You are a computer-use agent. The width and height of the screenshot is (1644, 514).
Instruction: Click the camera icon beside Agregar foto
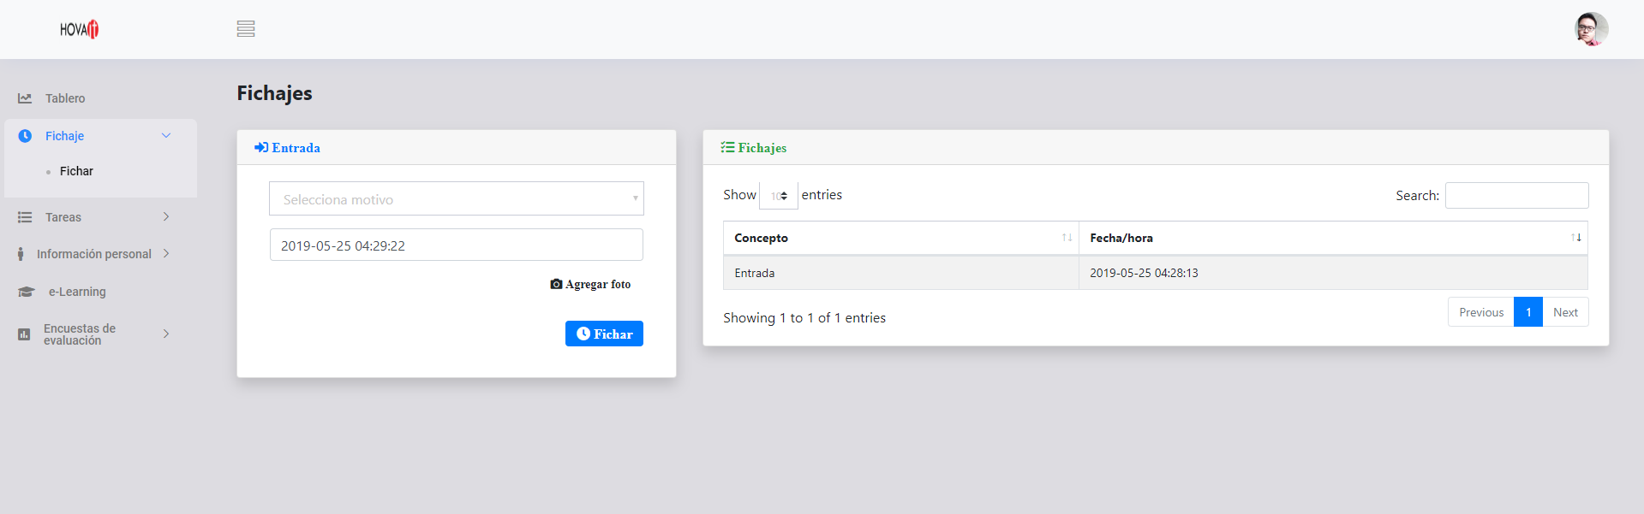(556, 284)
